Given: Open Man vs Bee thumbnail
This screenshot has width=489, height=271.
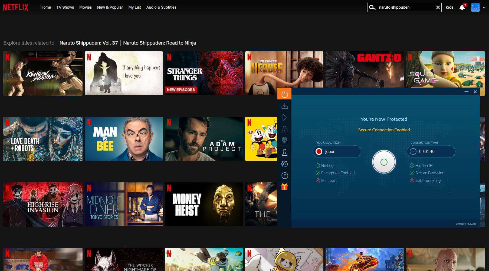Looking at the screenshot, I should click(x=124, y=139).
